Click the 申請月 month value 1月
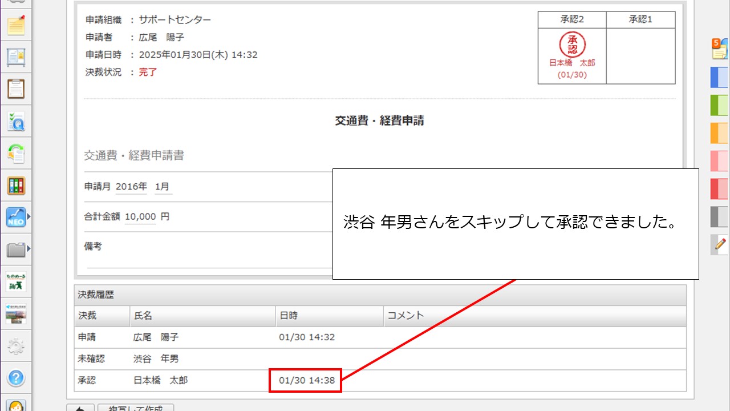This screenshot has height=411, width=730. (163, 187)
